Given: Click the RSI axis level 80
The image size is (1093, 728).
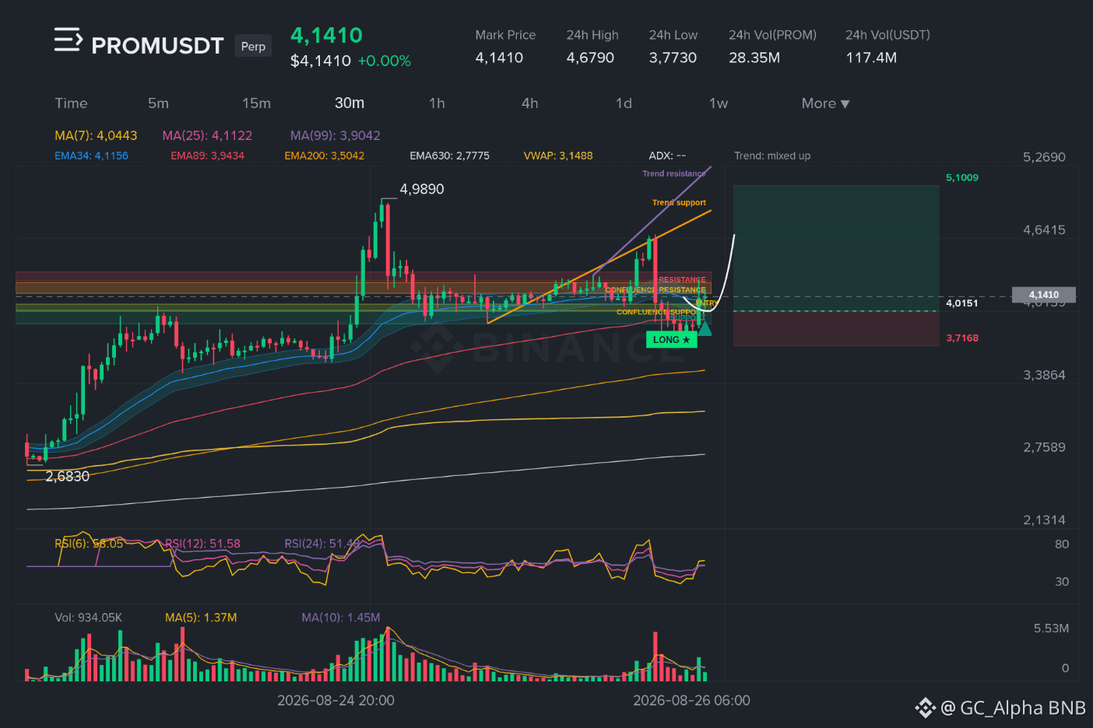Looking at the screenshot, I should point(1062,544).
